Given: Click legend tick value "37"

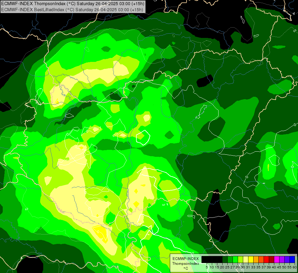Looking at the screenshot, I should [264, 267].
